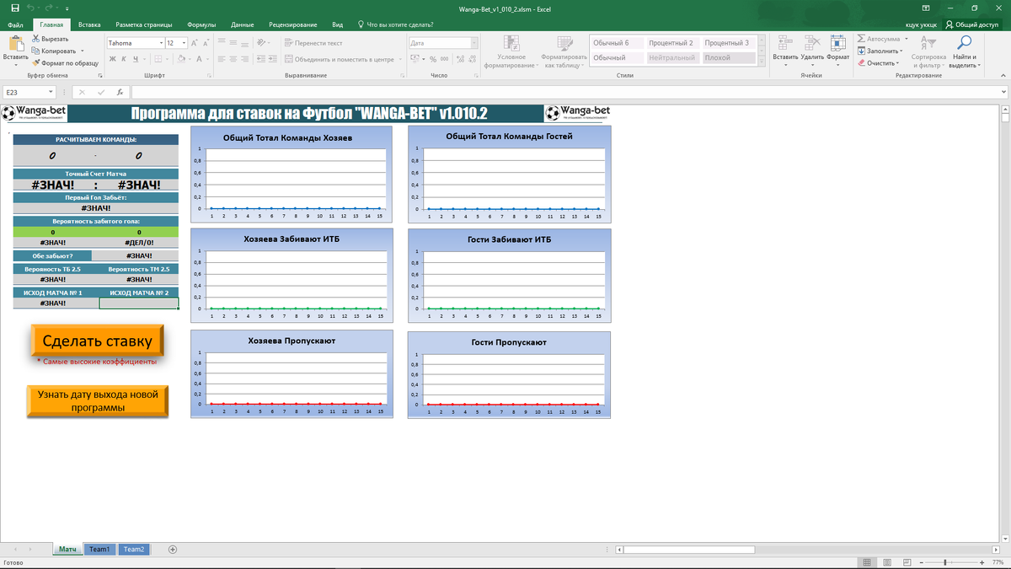Save the workbook using the floppy icon
The width and height of the screenshot is (1011, 569).
[14, 8]
